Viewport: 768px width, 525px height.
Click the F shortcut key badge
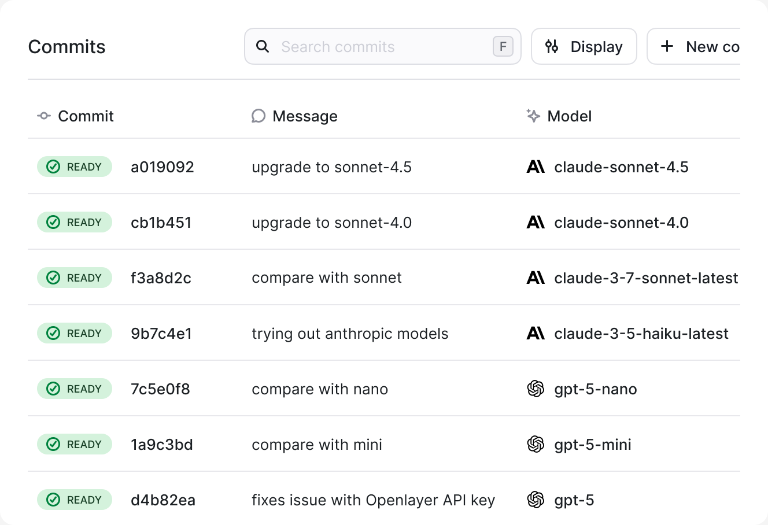(503, 46)
